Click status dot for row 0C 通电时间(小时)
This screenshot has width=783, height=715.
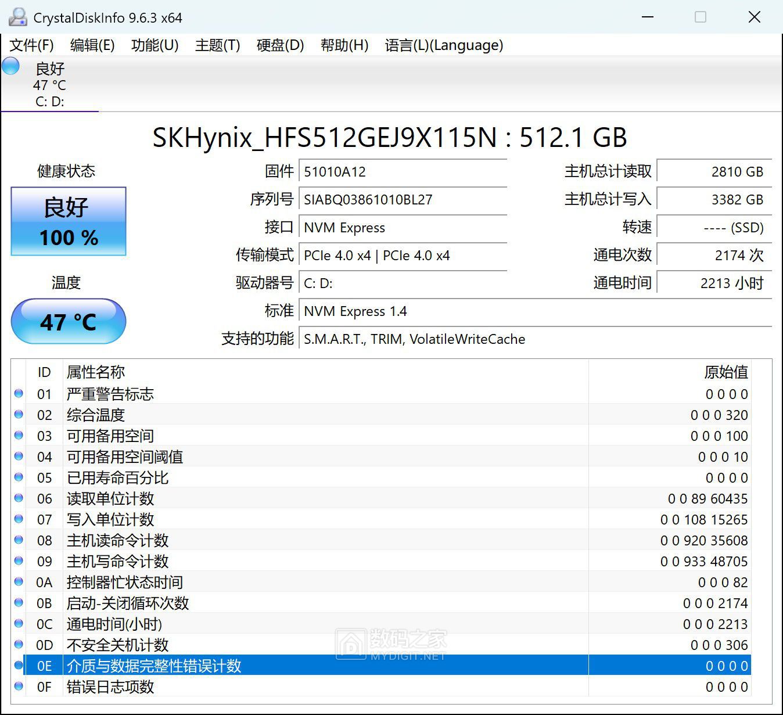(x=19, y=623)
